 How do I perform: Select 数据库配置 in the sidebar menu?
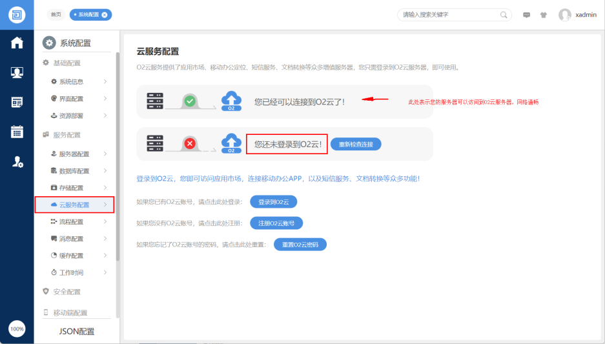74,171
